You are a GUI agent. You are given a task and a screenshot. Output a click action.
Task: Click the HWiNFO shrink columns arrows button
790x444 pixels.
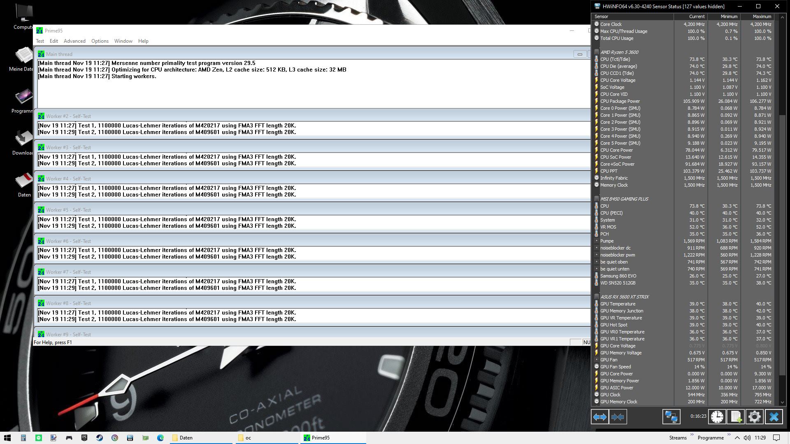click(x=618, y=417)
